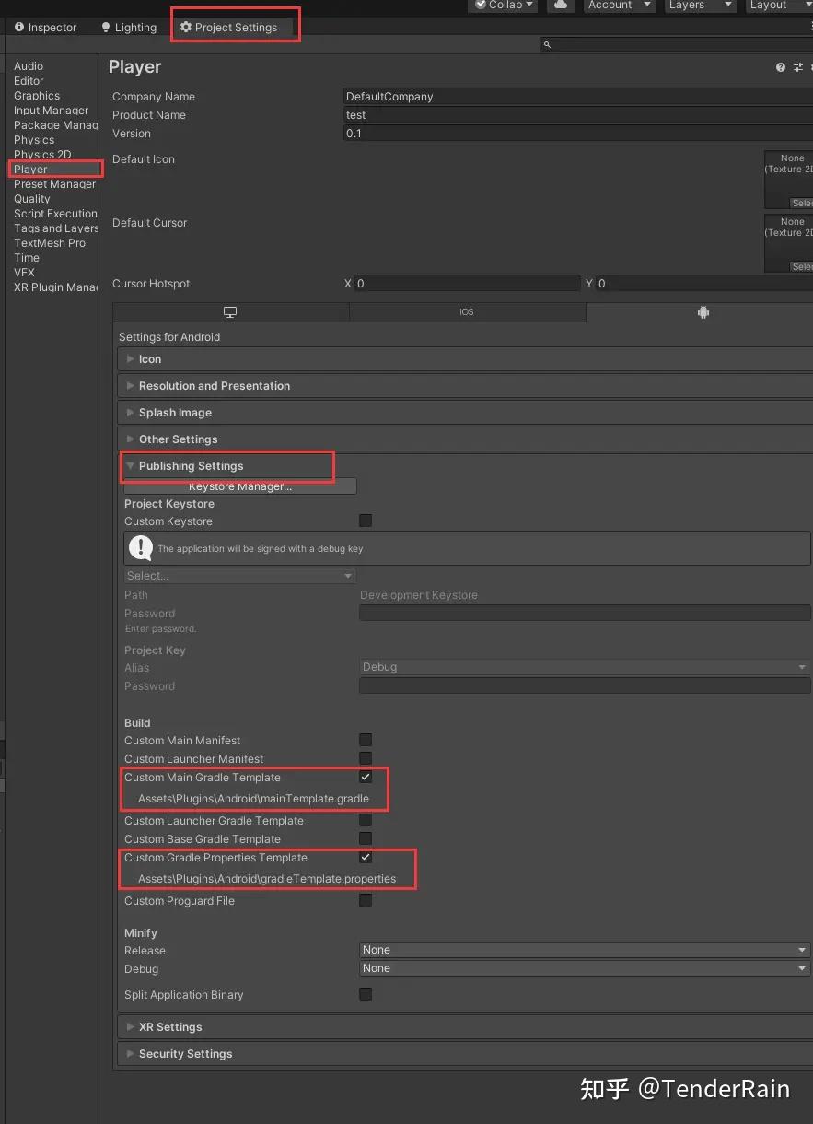Click the debug key warning icon
Screen dimensions: 813x1124
click(141, 548)
